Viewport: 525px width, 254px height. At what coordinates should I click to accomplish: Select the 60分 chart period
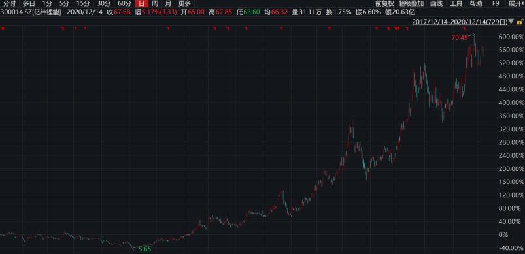(x=125, y=4)
